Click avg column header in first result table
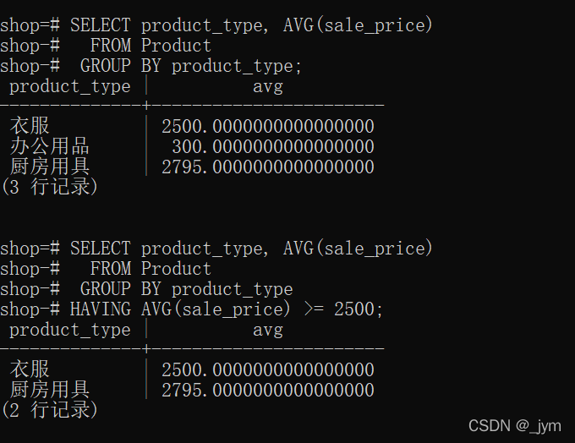 click(x=267, y=86)
